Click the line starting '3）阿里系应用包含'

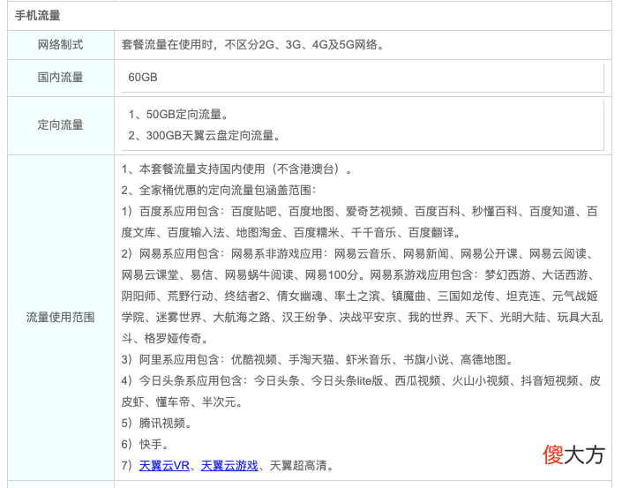pos(318,359)
